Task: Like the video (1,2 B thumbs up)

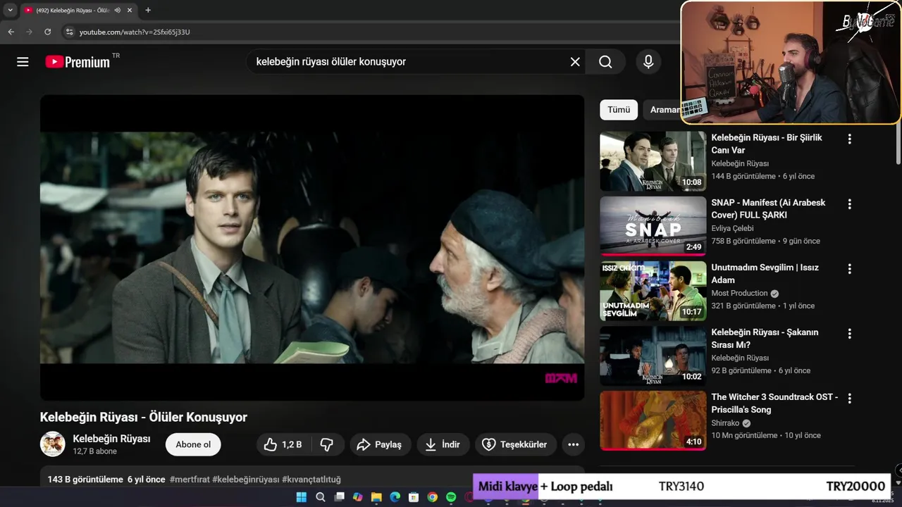Action: (283, 444)
